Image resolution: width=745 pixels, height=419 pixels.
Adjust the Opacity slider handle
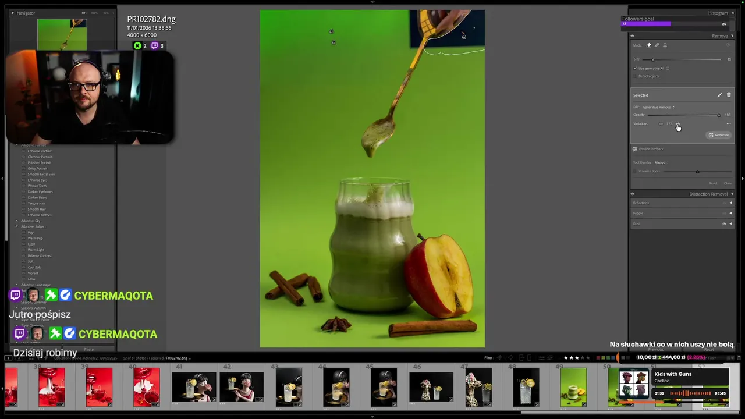pos(719,115)
